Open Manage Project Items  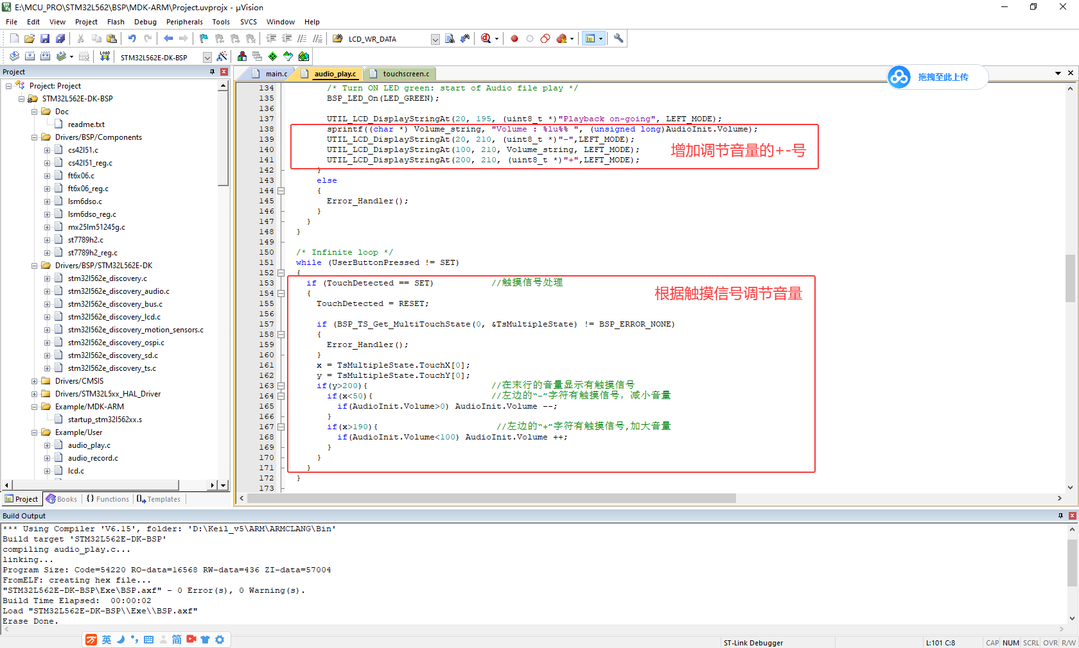[x=242, y=56]
